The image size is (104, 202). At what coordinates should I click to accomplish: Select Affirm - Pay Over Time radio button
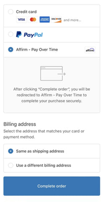11,50
